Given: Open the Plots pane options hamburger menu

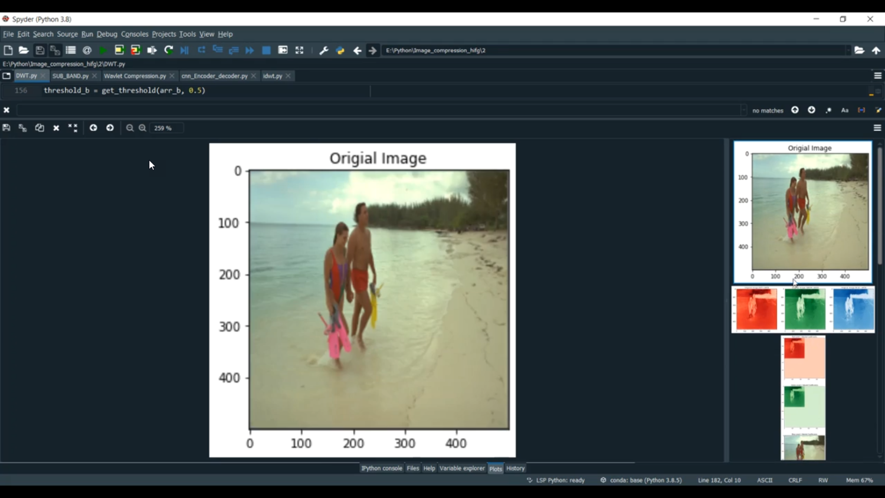Looking at the screenshot, I should (877, 127).
